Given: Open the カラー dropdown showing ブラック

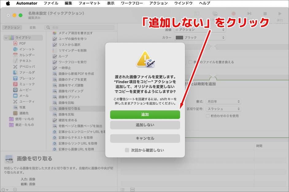Looking at the screenshot, I should pyautogui.click(x=200, y=38).
